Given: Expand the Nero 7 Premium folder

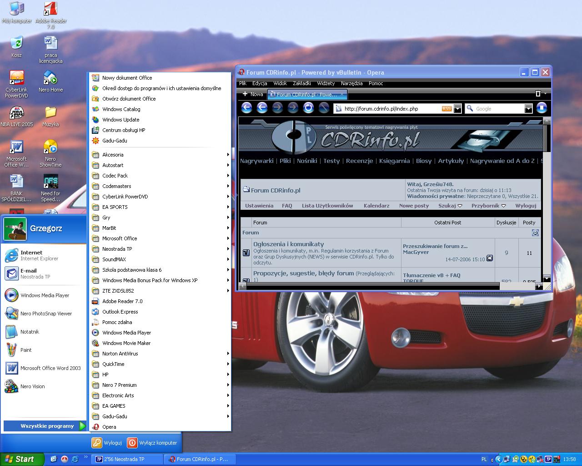Looking at the screenshot, I should tap(160, 385).
